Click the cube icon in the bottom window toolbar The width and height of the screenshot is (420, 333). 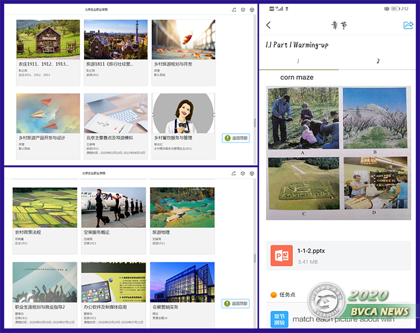point(243,174)
